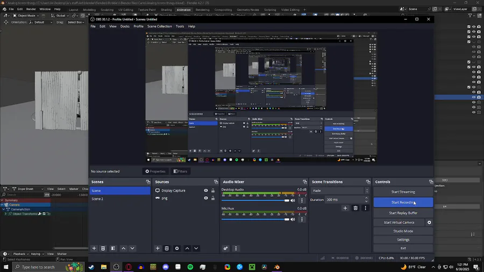Collapse CameraAction row in Dope Sheet
The width and height of the screenshot is (484, 272).
(4, 209)
